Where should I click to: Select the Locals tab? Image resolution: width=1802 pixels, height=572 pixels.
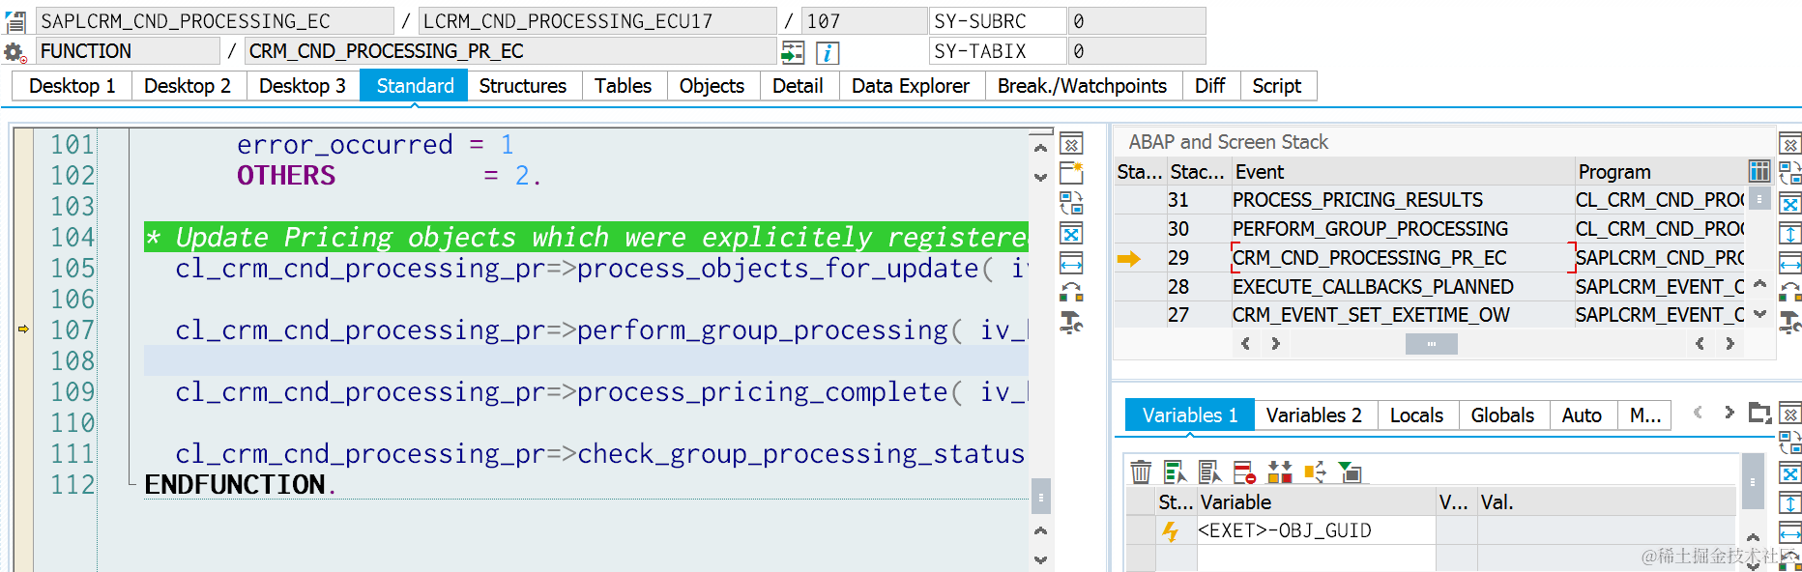pyautogui.click(x=1416, y=415)
